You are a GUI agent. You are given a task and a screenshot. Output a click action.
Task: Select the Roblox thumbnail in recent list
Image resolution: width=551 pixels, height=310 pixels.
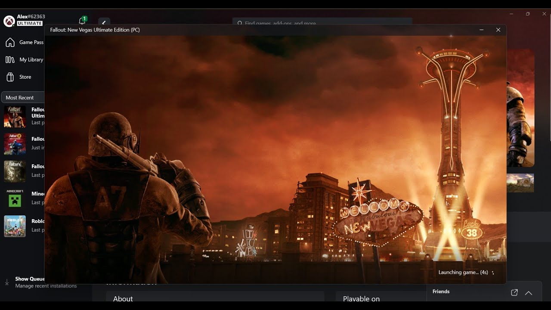click(15, 226)
